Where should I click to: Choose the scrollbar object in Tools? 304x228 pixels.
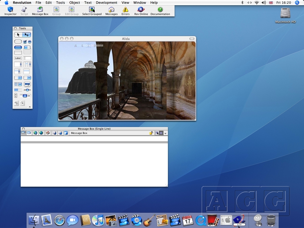click(x=26, y=96)
